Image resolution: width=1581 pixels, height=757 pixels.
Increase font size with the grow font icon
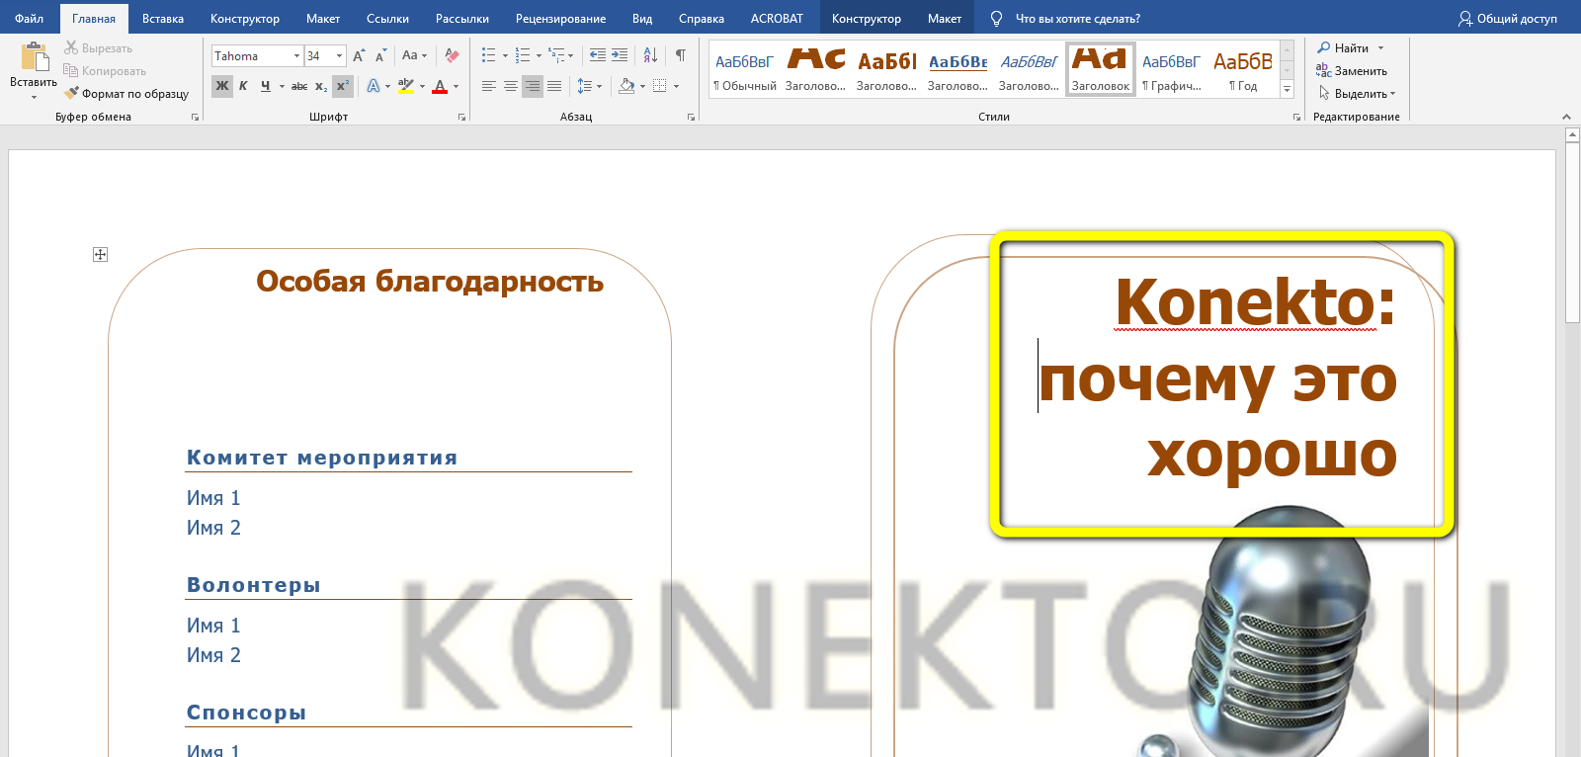[x=359, y=56]
